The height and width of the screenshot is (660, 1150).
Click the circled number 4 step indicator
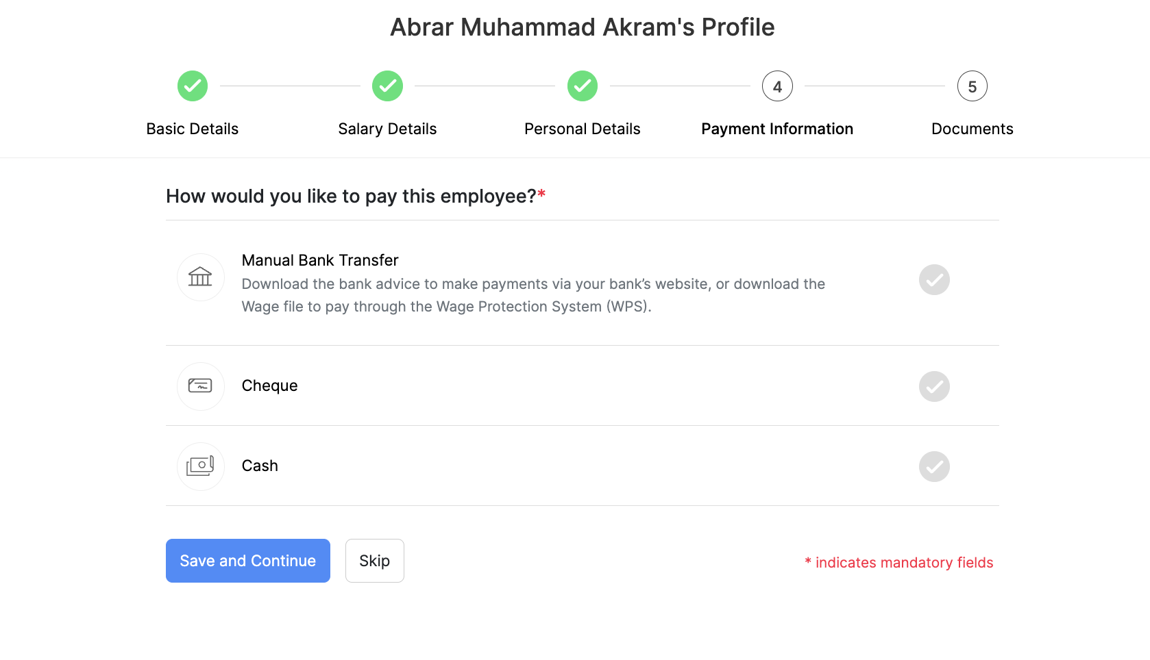pyautogui.click(x=777, y=86)
